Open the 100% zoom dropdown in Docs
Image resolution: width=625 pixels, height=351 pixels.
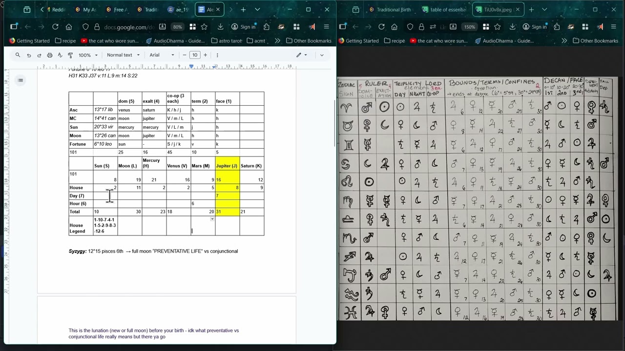click(x=88, y=55)
